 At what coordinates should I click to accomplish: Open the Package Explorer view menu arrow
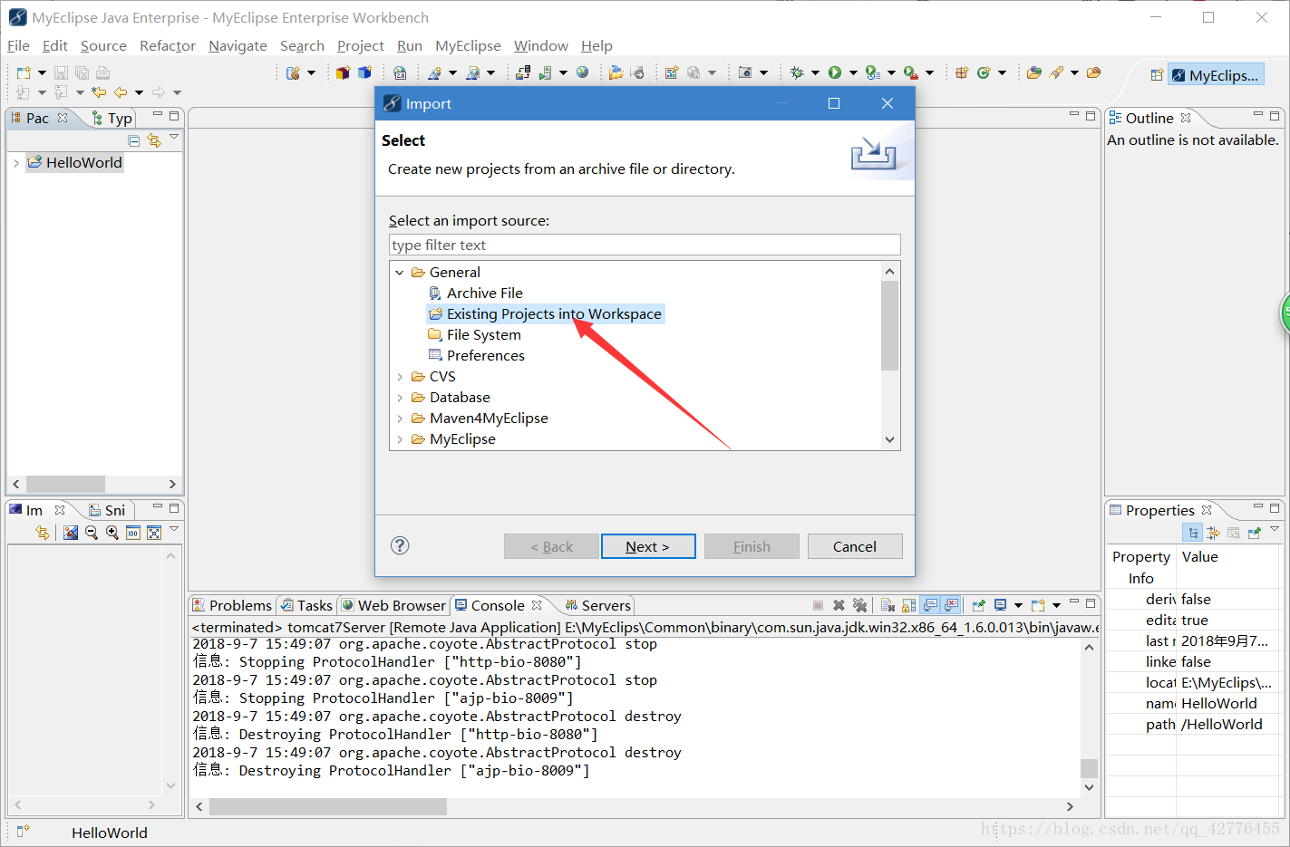pyautogui.click(x=174, y=137)
